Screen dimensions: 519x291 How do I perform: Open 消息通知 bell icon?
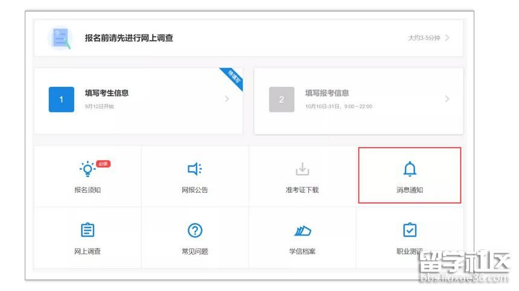coord(410,169)
